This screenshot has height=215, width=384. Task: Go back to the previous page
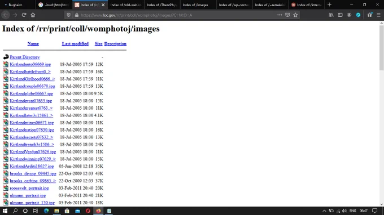point(6,15)
